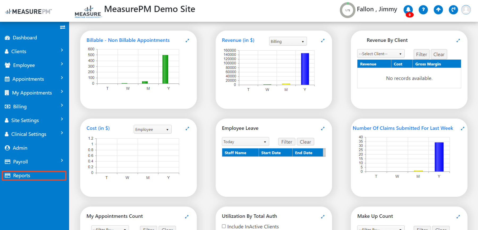Click the Admin user-circle icon
The image size is (478, 230).
(x=7, y=148)
